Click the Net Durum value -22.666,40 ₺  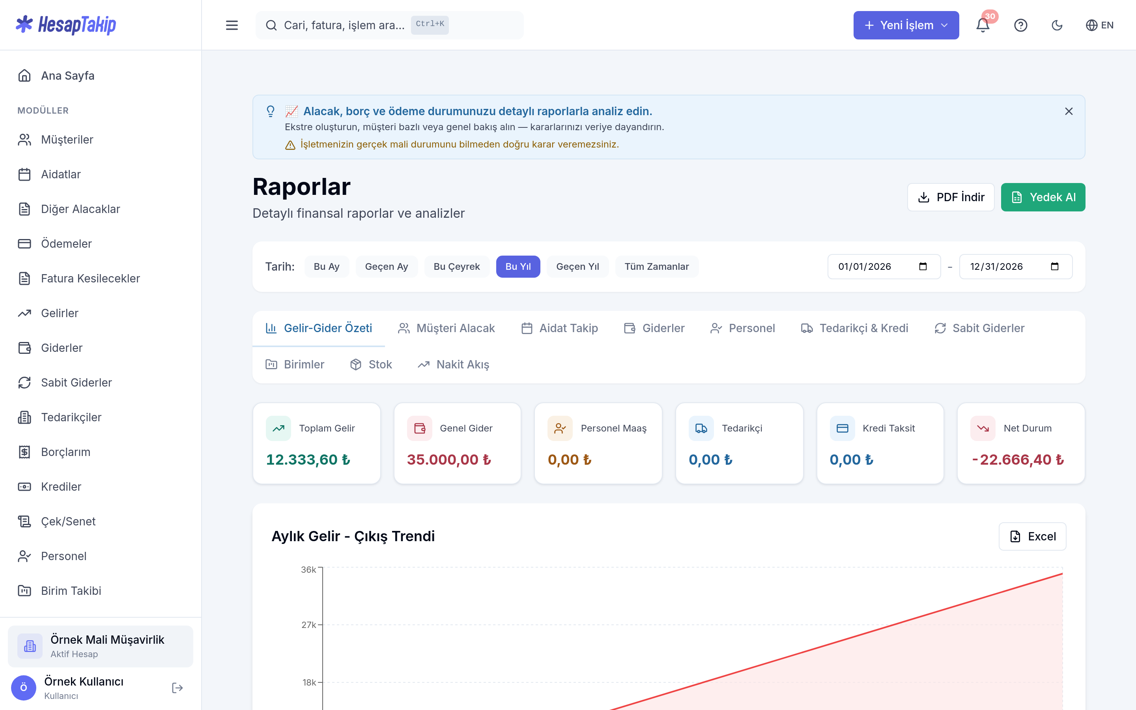[x=1018, y=460]
